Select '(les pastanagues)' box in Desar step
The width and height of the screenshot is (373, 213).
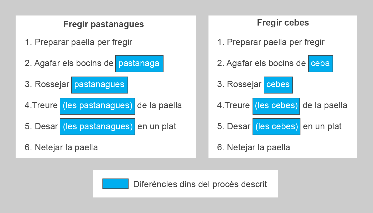97,127
